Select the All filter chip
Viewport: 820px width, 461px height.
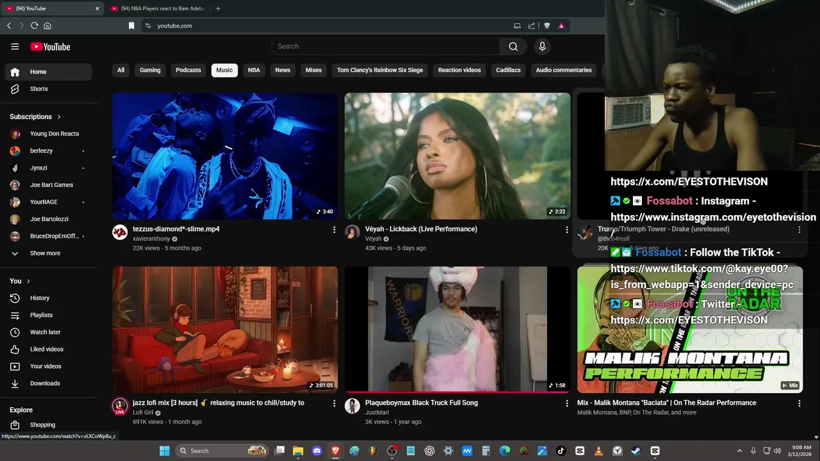pos(120,70)
